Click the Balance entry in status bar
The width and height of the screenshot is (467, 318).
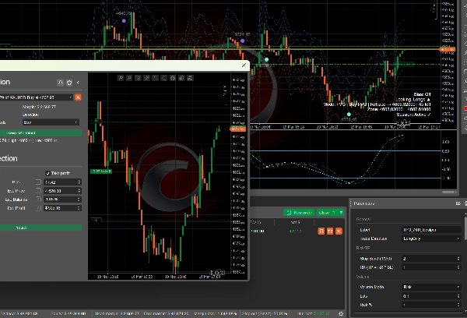click(19, 313)
